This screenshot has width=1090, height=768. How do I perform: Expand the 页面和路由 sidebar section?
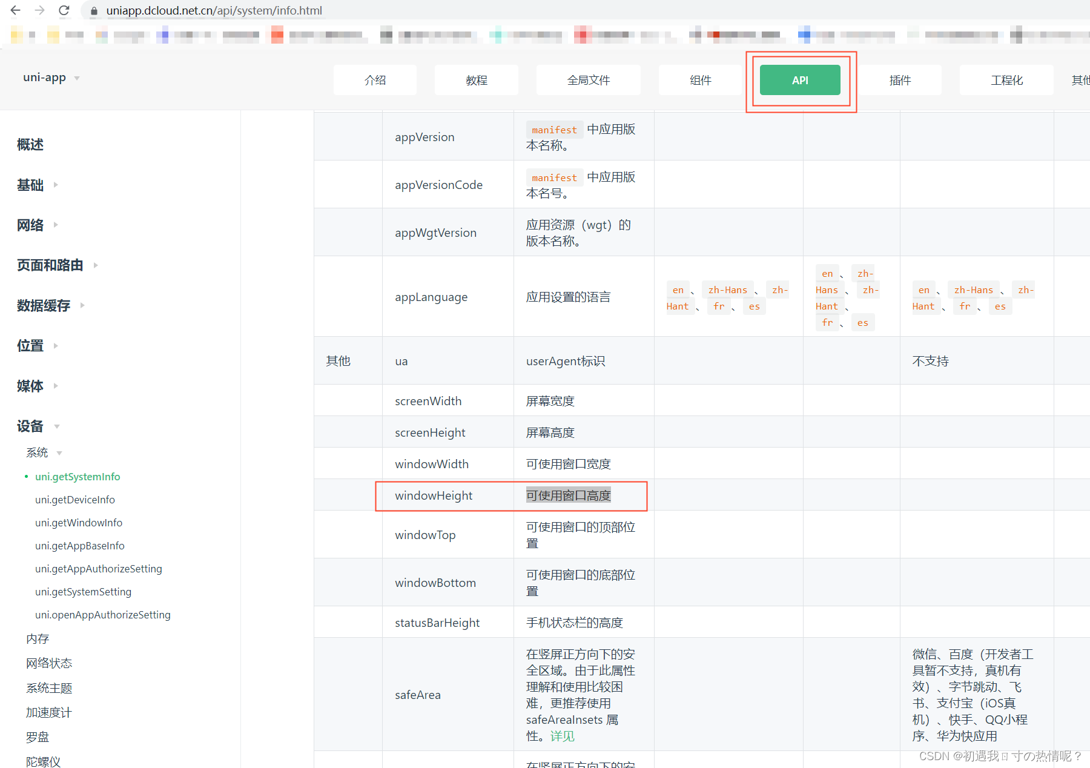click(x=58, y=265)
